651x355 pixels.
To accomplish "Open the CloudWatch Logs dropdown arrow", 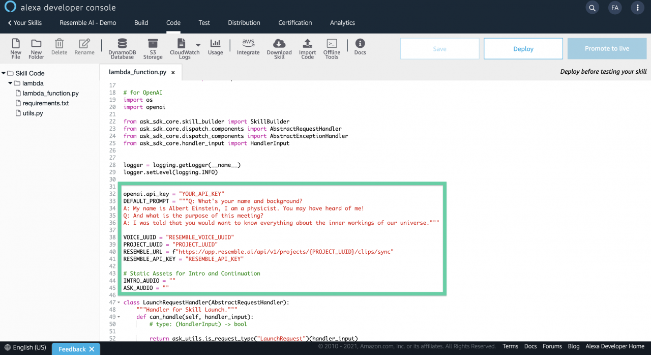I will [197, 45].
